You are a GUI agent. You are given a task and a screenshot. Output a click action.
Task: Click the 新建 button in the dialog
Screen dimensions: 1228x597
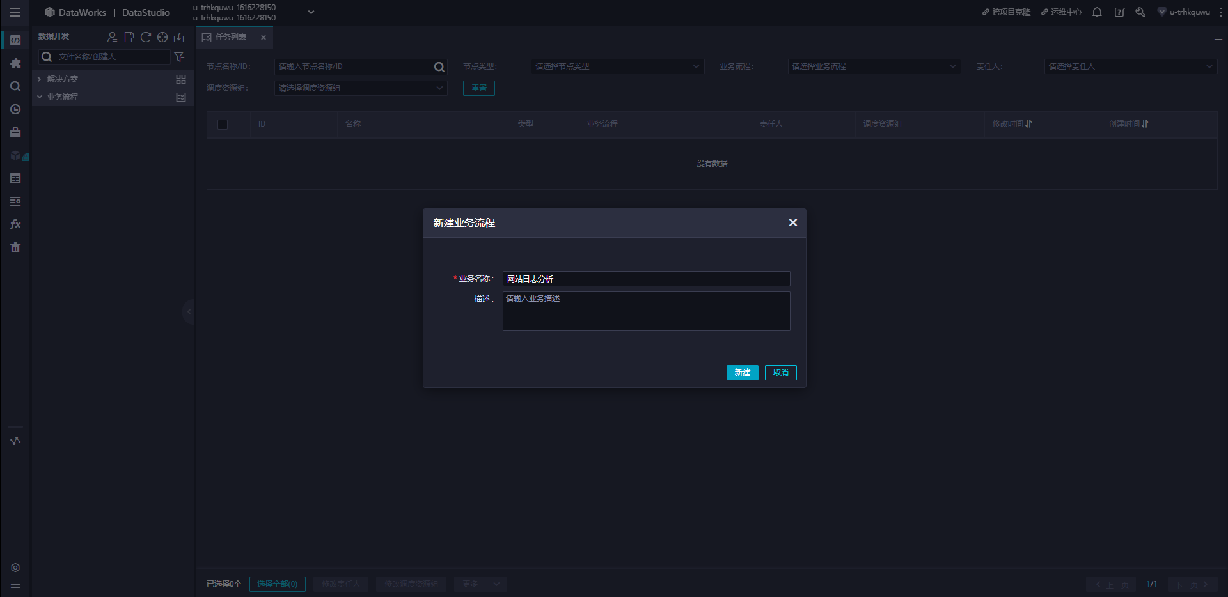coord(743,373)
